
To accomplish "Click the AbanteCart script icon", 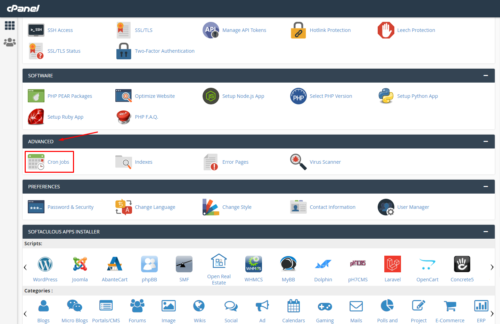I will 115,264.
